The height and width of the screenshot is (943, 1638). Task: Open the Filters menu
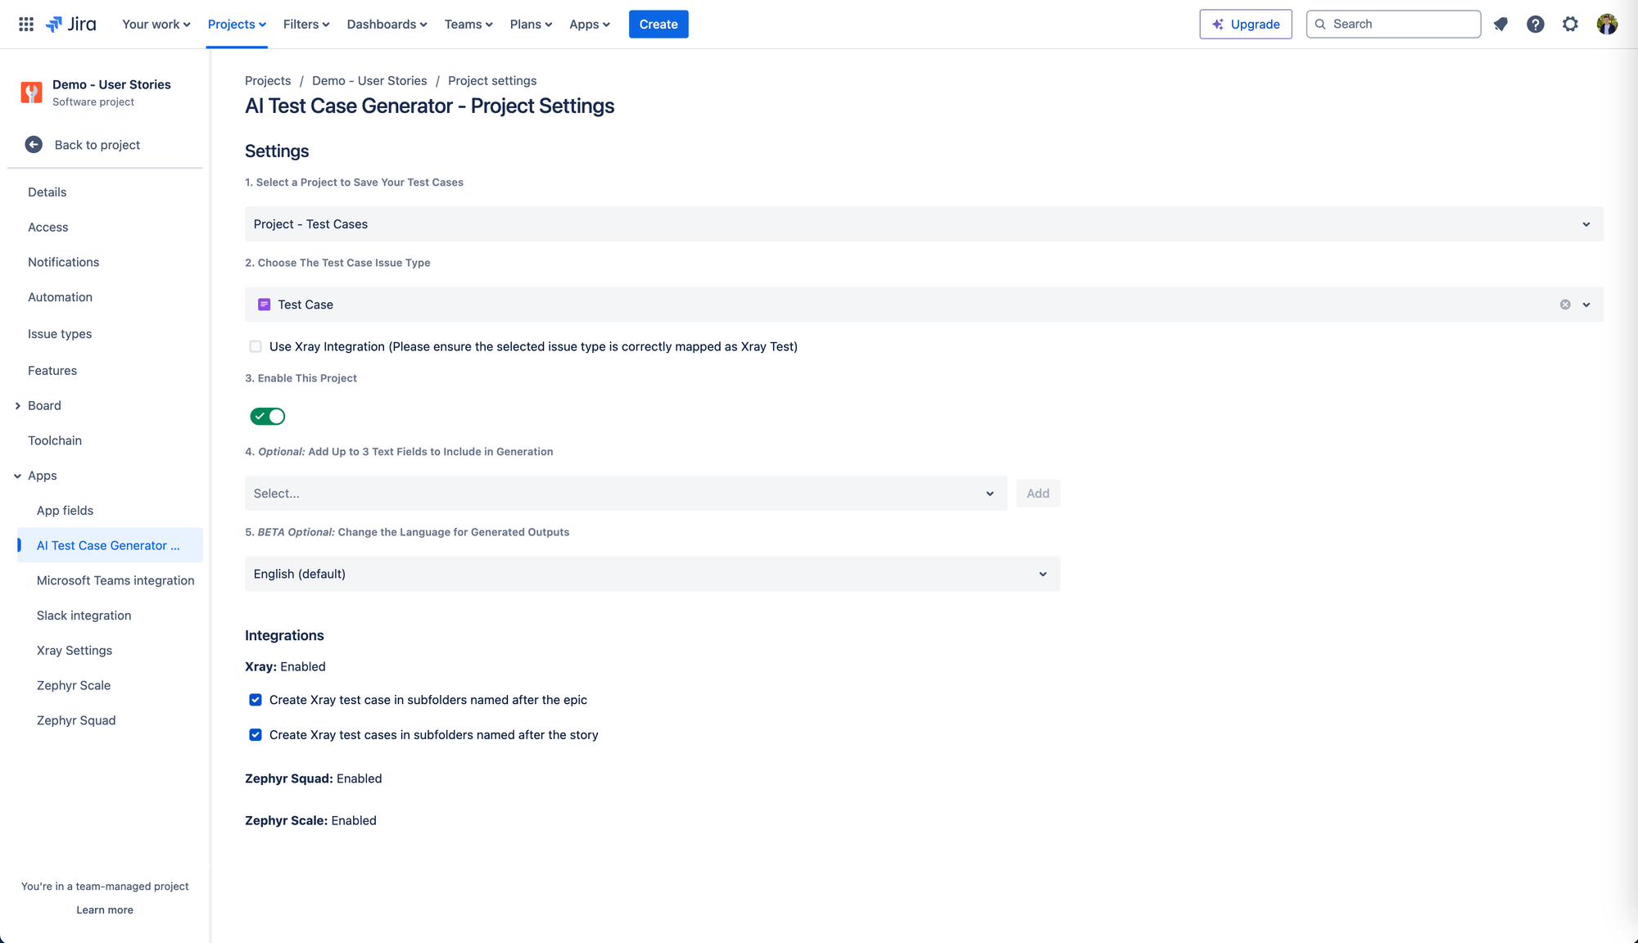coord(306,25)
